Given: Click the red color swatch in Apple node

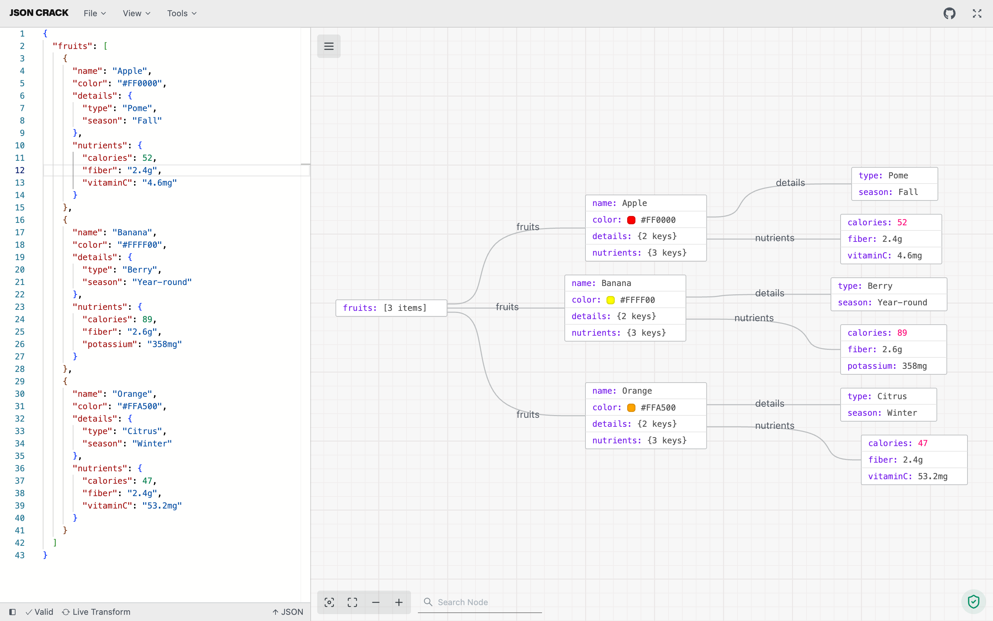Looking at the screenshot, I should pos(631,220).
